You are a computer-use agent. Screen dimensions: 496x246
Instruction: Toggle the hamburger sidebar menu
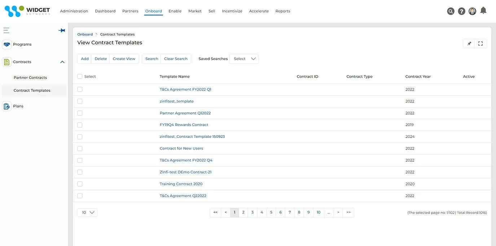click(x=6, y=30)
